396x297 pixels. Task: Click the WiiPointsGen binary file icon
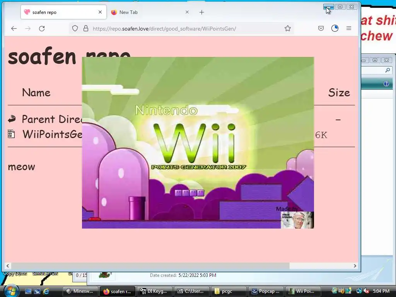pyautogui.click(x=11, y=134)
